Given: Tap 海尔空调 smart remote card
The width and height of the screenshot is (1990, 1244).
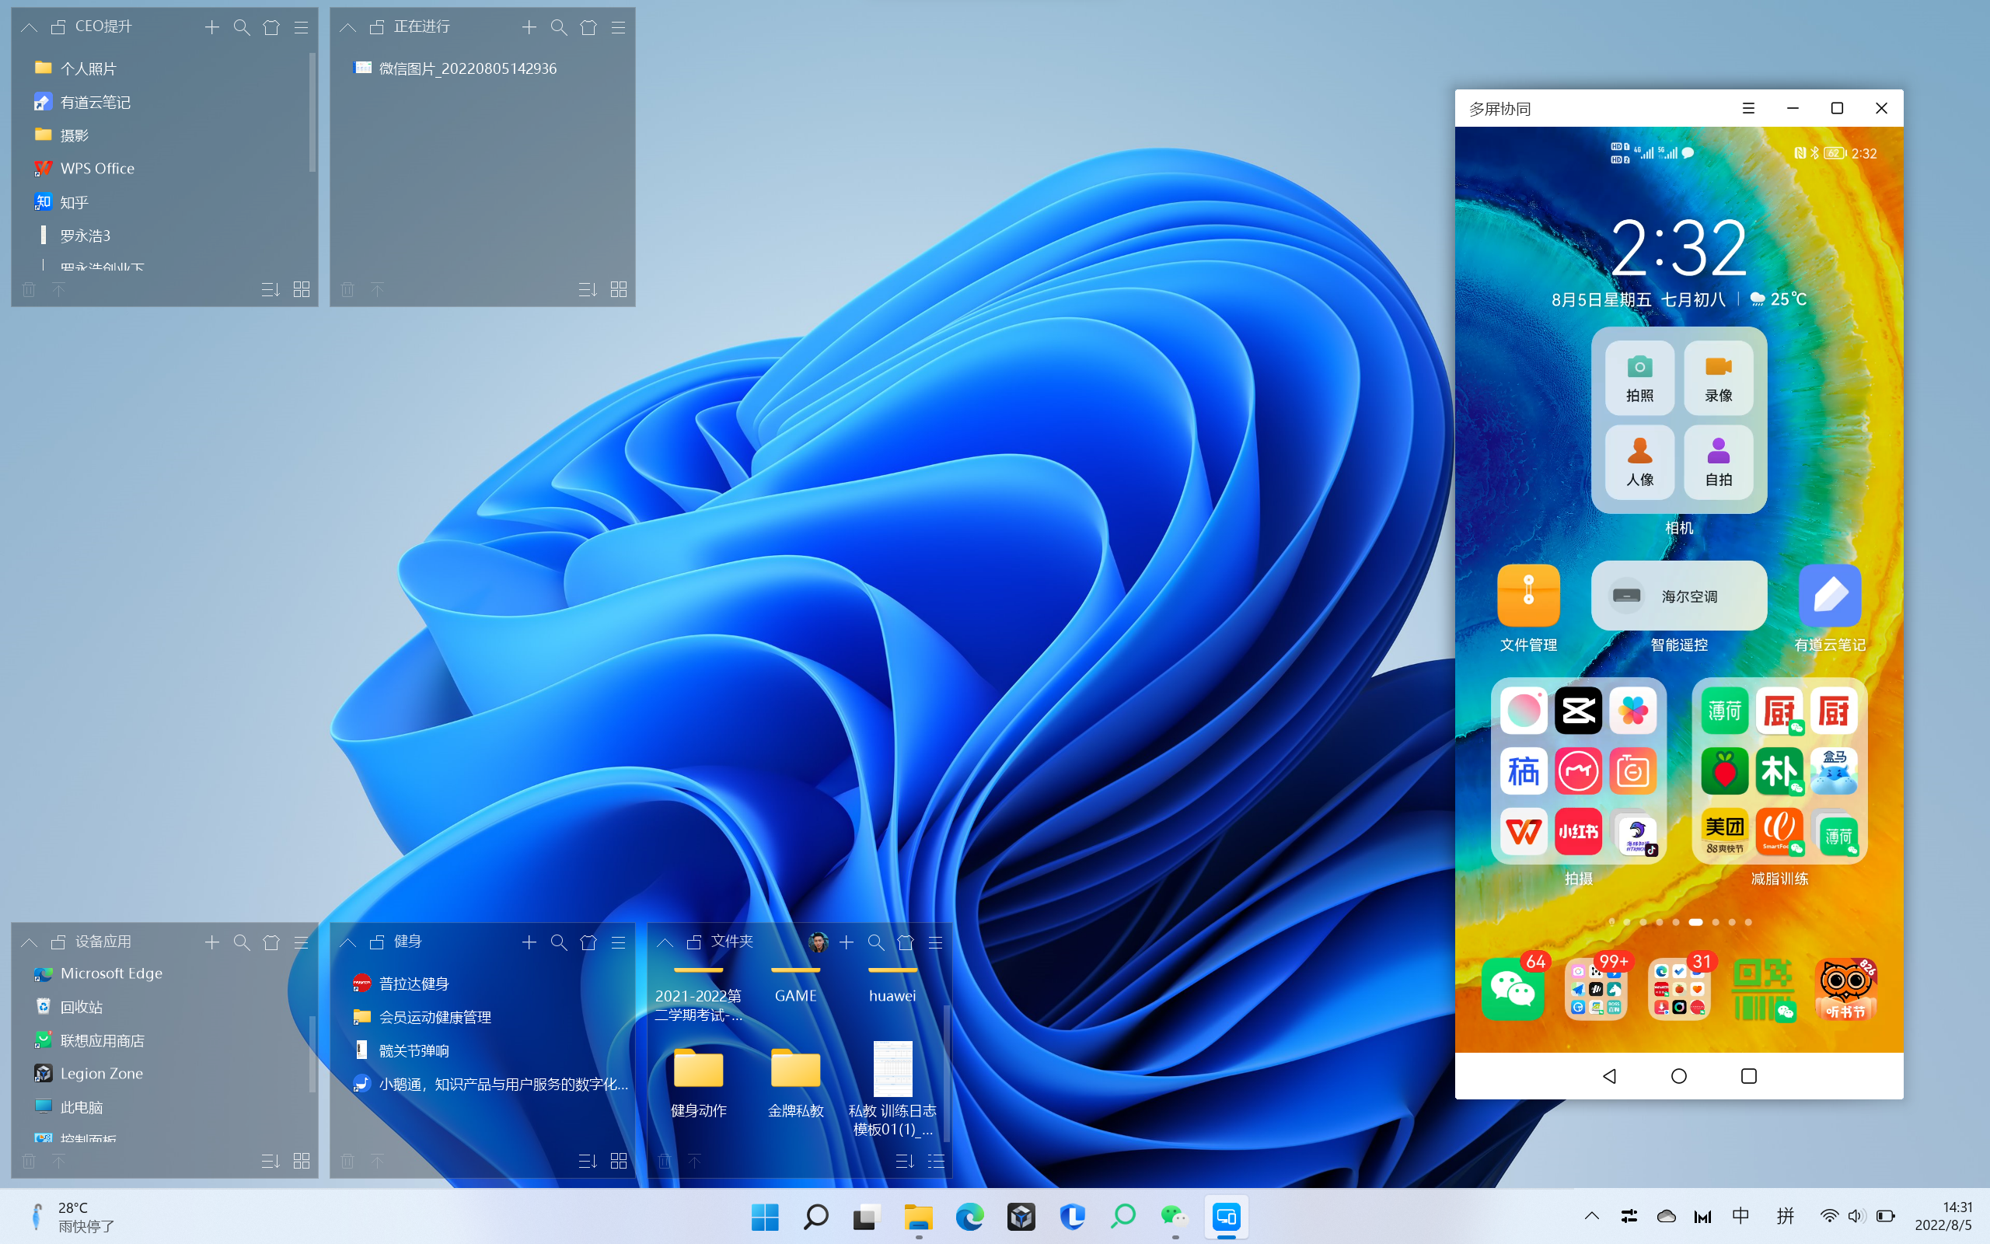Looking at the screenshot, I should 1678,596.
